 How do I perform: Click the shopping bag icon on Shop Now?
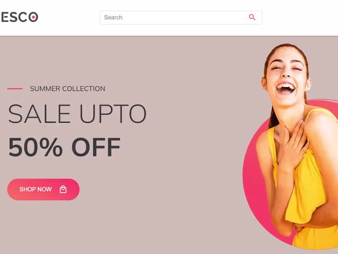click(x=63, y=189)
